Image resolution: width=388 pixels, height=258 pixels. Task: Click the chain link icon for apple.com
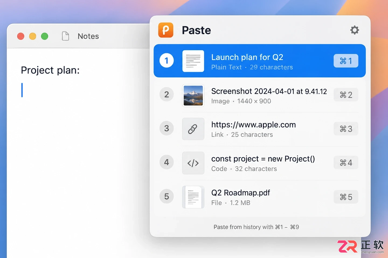(x=193, y=129)
